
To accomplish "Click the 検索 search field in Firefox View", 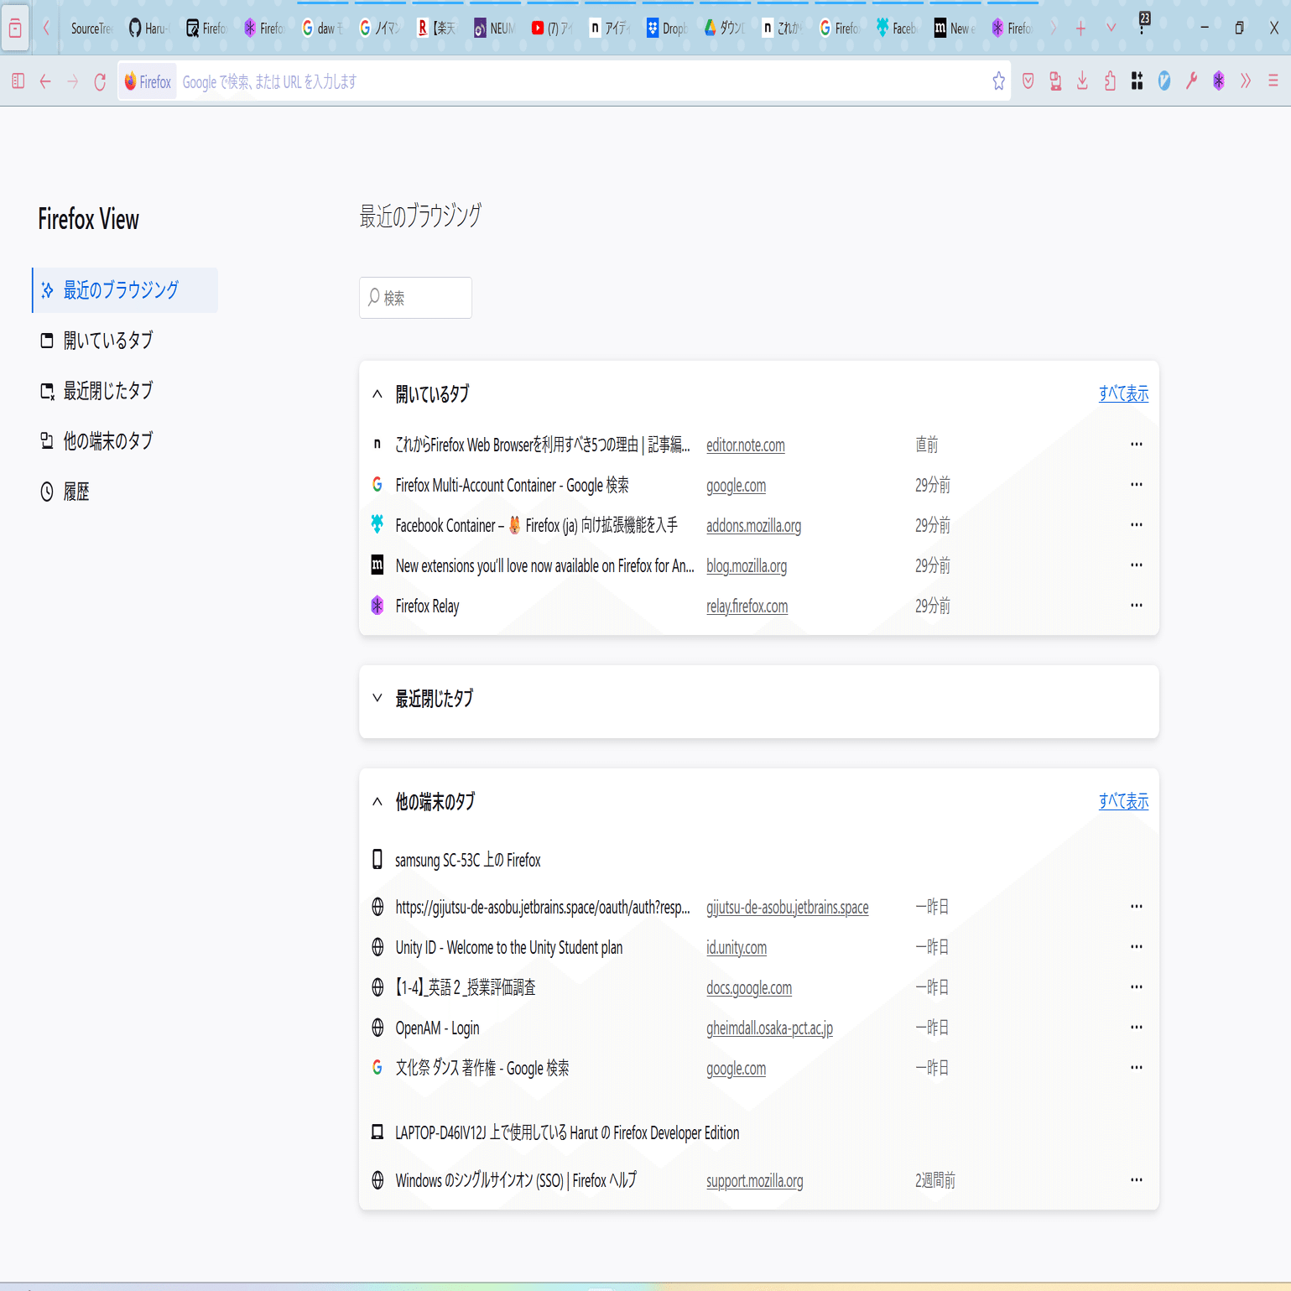I will pos(415,298).
